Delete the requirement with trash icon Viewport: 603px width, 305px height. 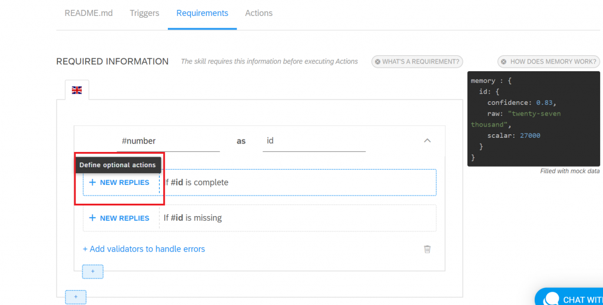click(x=428, y=249)
